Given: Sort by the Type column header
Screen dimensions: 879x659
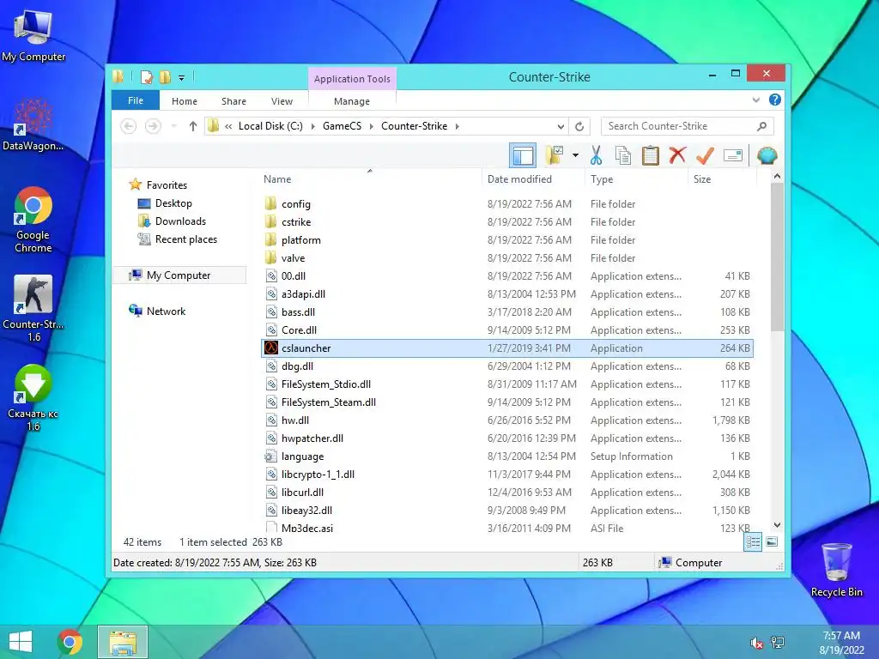Looking at the screenshot, I should click(602, 178).
